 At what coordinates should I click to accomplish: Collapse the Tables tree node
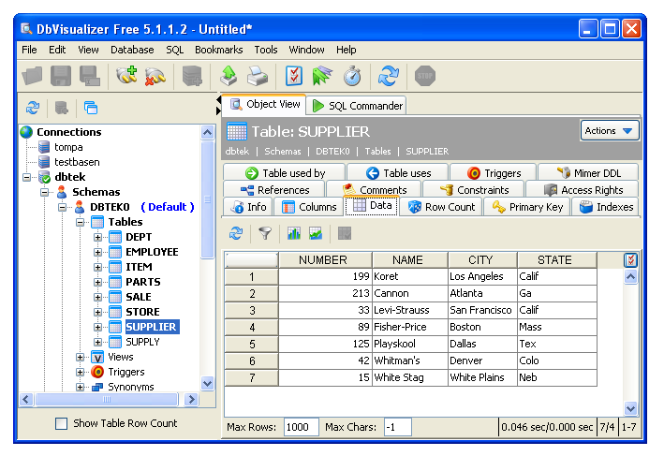point(80,222)
